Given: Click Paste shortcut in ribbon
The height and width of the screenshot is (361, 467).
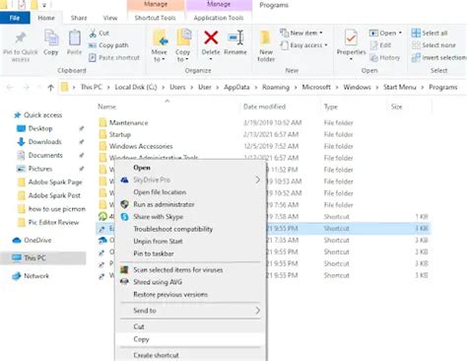Looking at the screenshot, I should (114, 58).
